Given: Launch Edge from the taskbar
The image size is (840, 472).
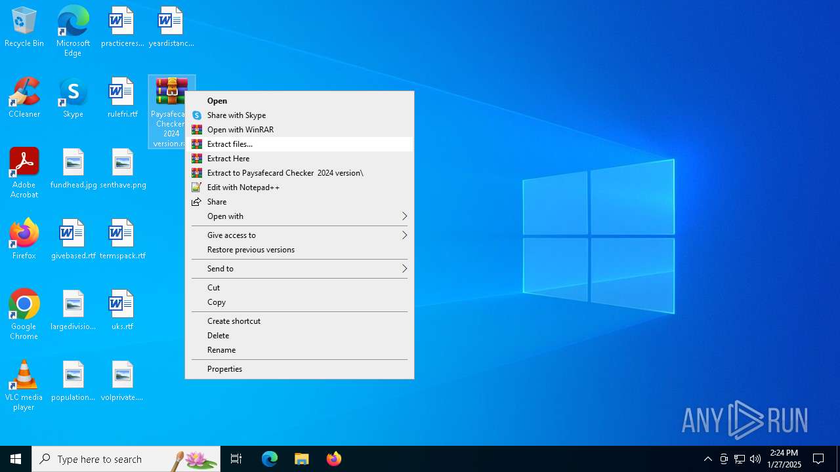Looking at the screenshot, I should coord(270,459).
